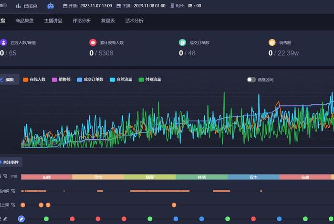Click the orange 在线人数 legend swatch

pos(26,80)
